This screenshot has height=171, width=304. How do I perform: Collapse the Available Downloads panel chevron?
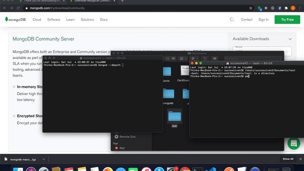coord(290,39)
